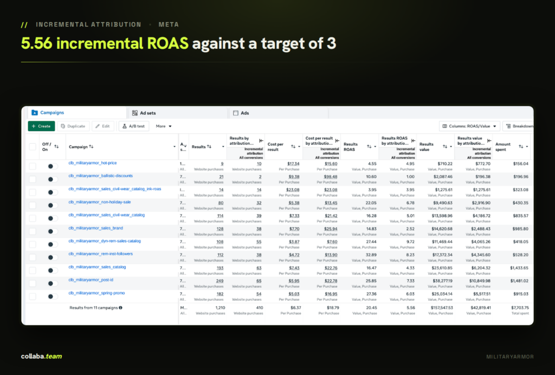Select checkbox for clb_militaryarmor_ballistic-discounts
The image size is (555, 375).
(33, 179)
